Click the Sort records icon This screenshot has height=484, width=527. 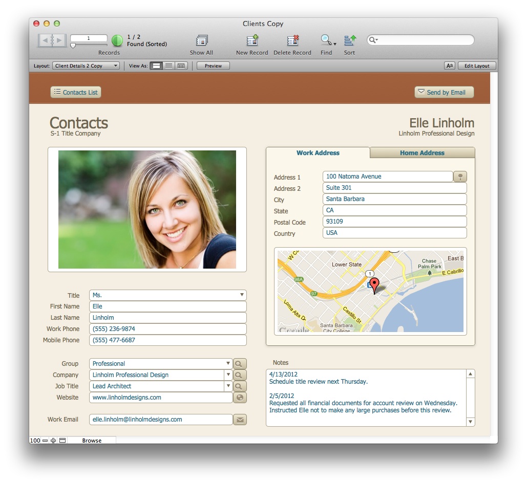pos(350,41)
